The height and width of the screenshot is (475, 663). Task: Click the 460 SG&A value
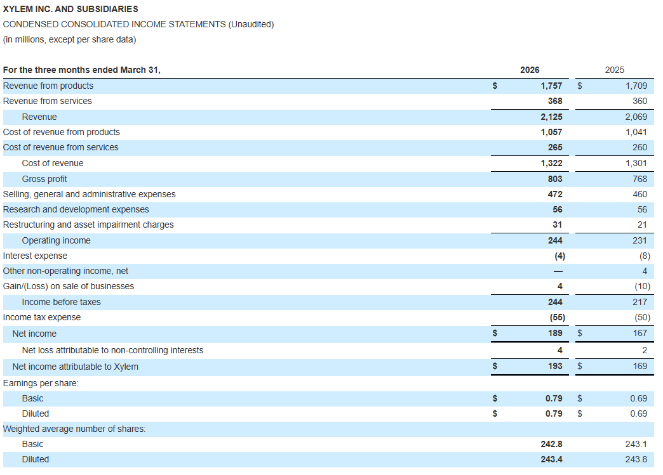pos(640,194)
